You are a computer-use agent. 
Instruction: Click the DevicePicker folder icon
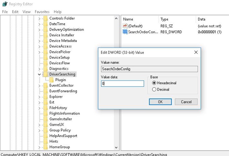coord(46,52)
